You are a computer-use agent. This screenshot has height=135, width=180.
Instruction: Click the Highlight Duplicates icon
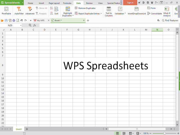click(x=68, y=9)
